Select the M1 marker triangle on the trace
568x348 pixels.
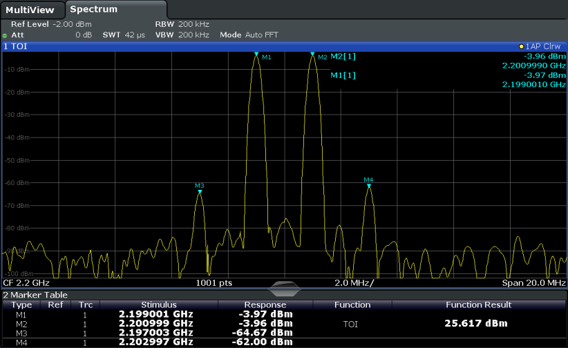[256, 54]
